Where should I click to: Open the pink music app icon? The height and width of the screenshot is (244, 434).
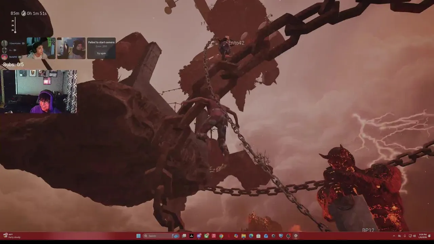214,236
